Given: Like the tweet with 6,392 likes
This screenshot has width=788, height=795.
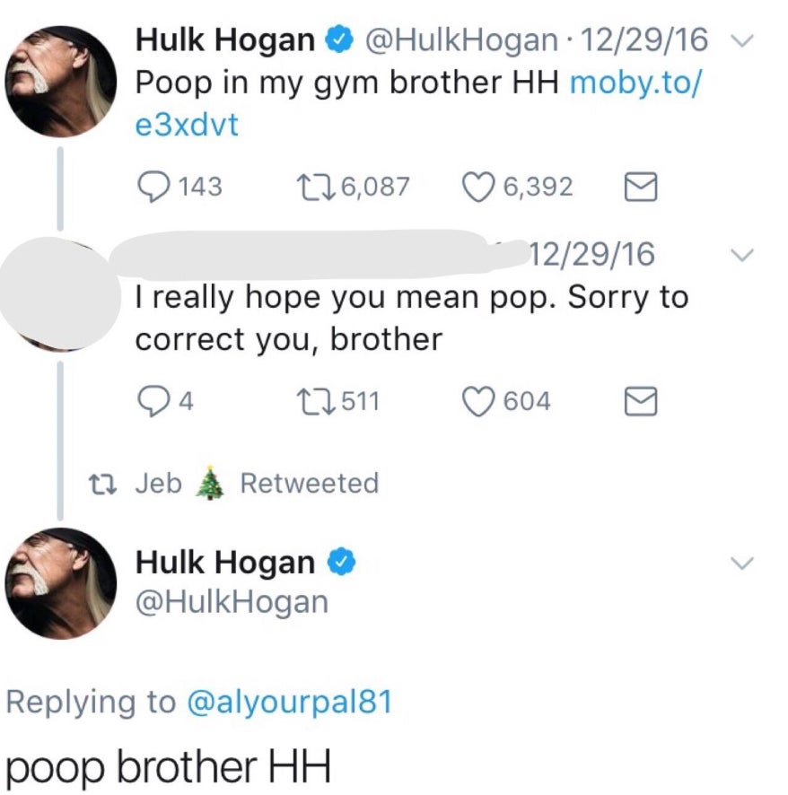Looking at the screenshot, I should [x=477, y=188].
